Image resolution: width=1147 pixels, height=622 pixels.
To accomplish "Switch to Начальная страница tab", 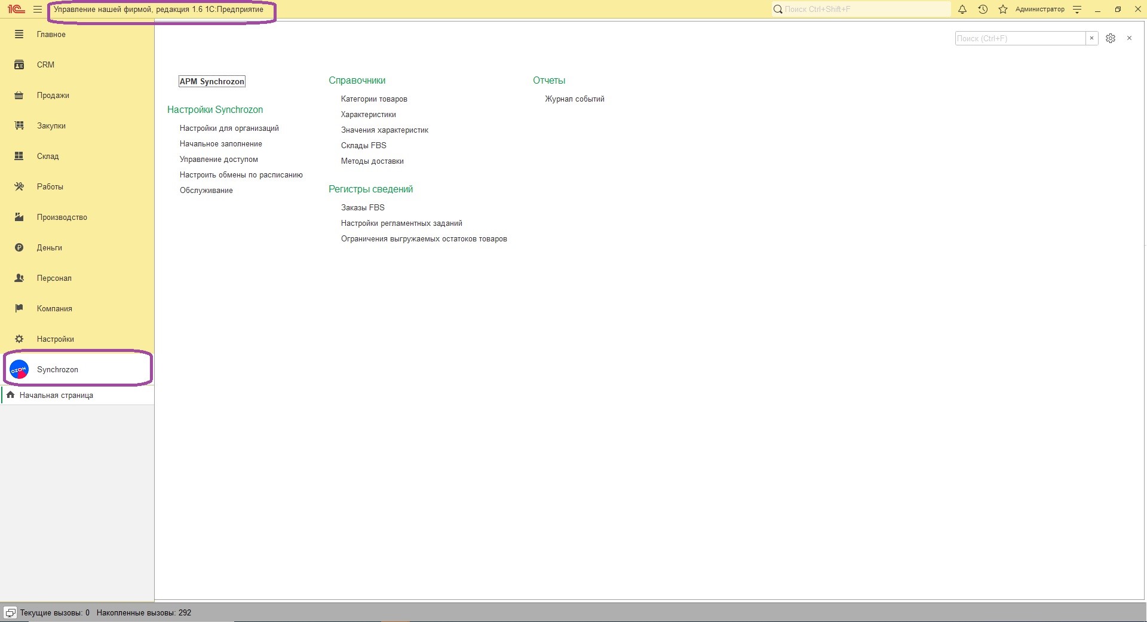I will click(x=56, y=396).
